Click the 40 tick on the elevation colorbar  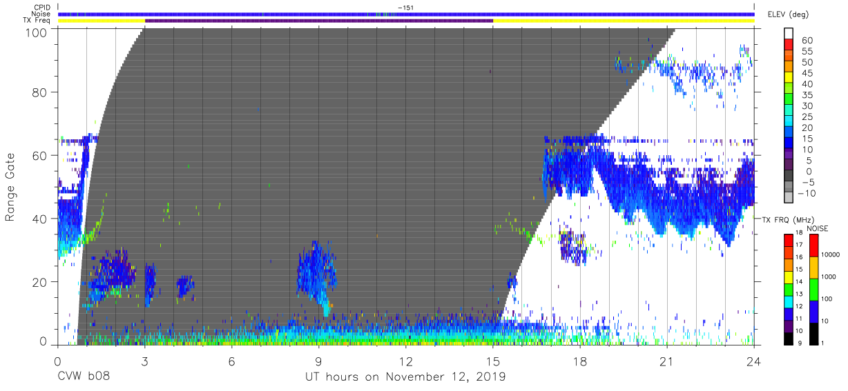click(808, 84)
